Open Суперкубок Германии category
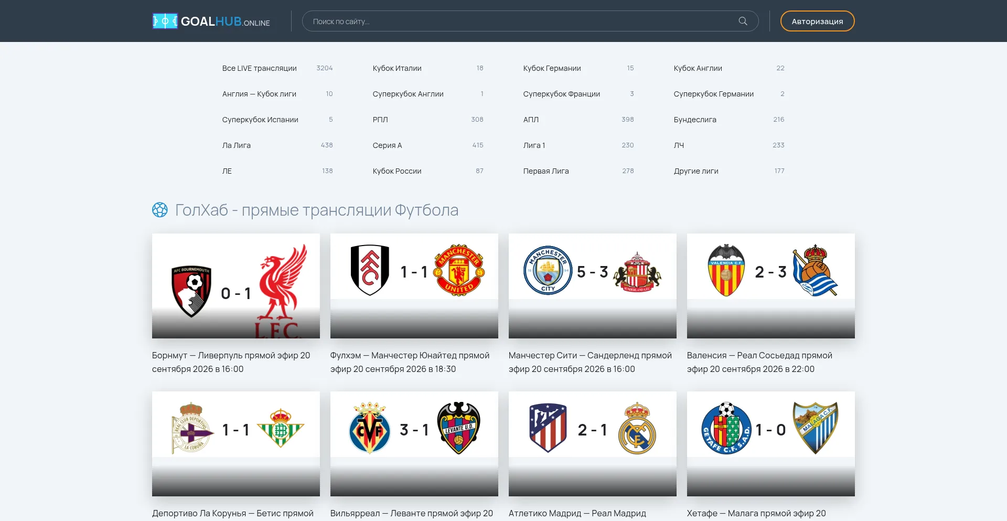The width and height of the screenshot is (1007, 521). (714, 94)
